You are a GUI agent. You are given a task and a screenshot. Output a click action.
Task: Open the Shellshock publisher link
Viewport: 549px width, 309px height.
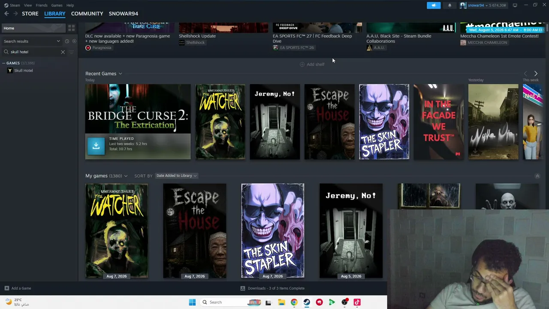(x=192, y=42)
